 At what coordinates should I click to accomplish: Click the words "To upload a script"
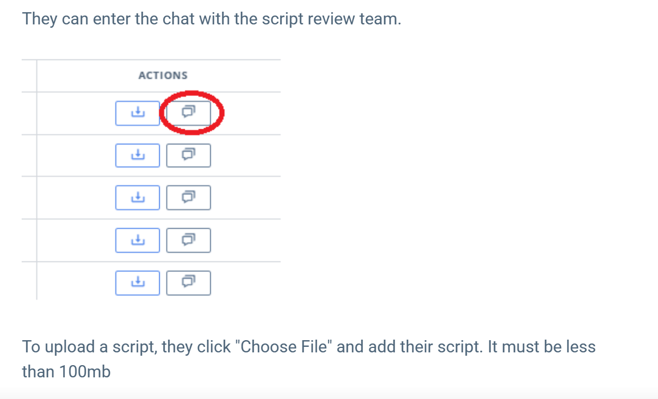coord(89,347)
